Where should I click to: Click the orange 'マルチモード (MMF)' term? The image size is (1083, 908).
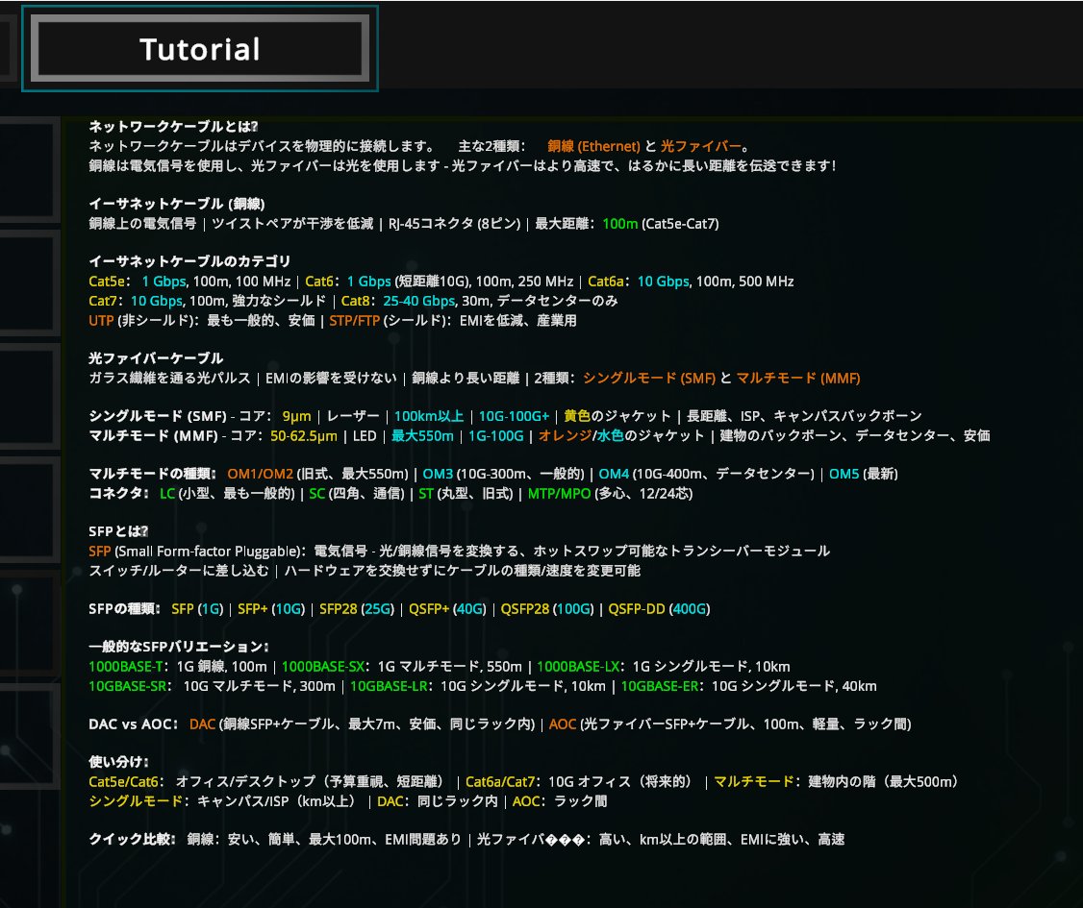coord(797,379)
